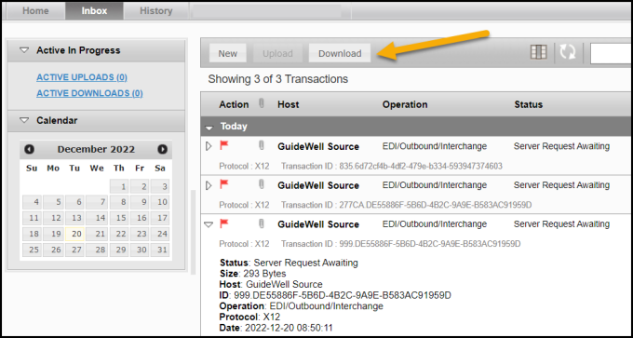633x338 pixels.
Task: Collapse the Calendar panel
Action: point(24,120)
